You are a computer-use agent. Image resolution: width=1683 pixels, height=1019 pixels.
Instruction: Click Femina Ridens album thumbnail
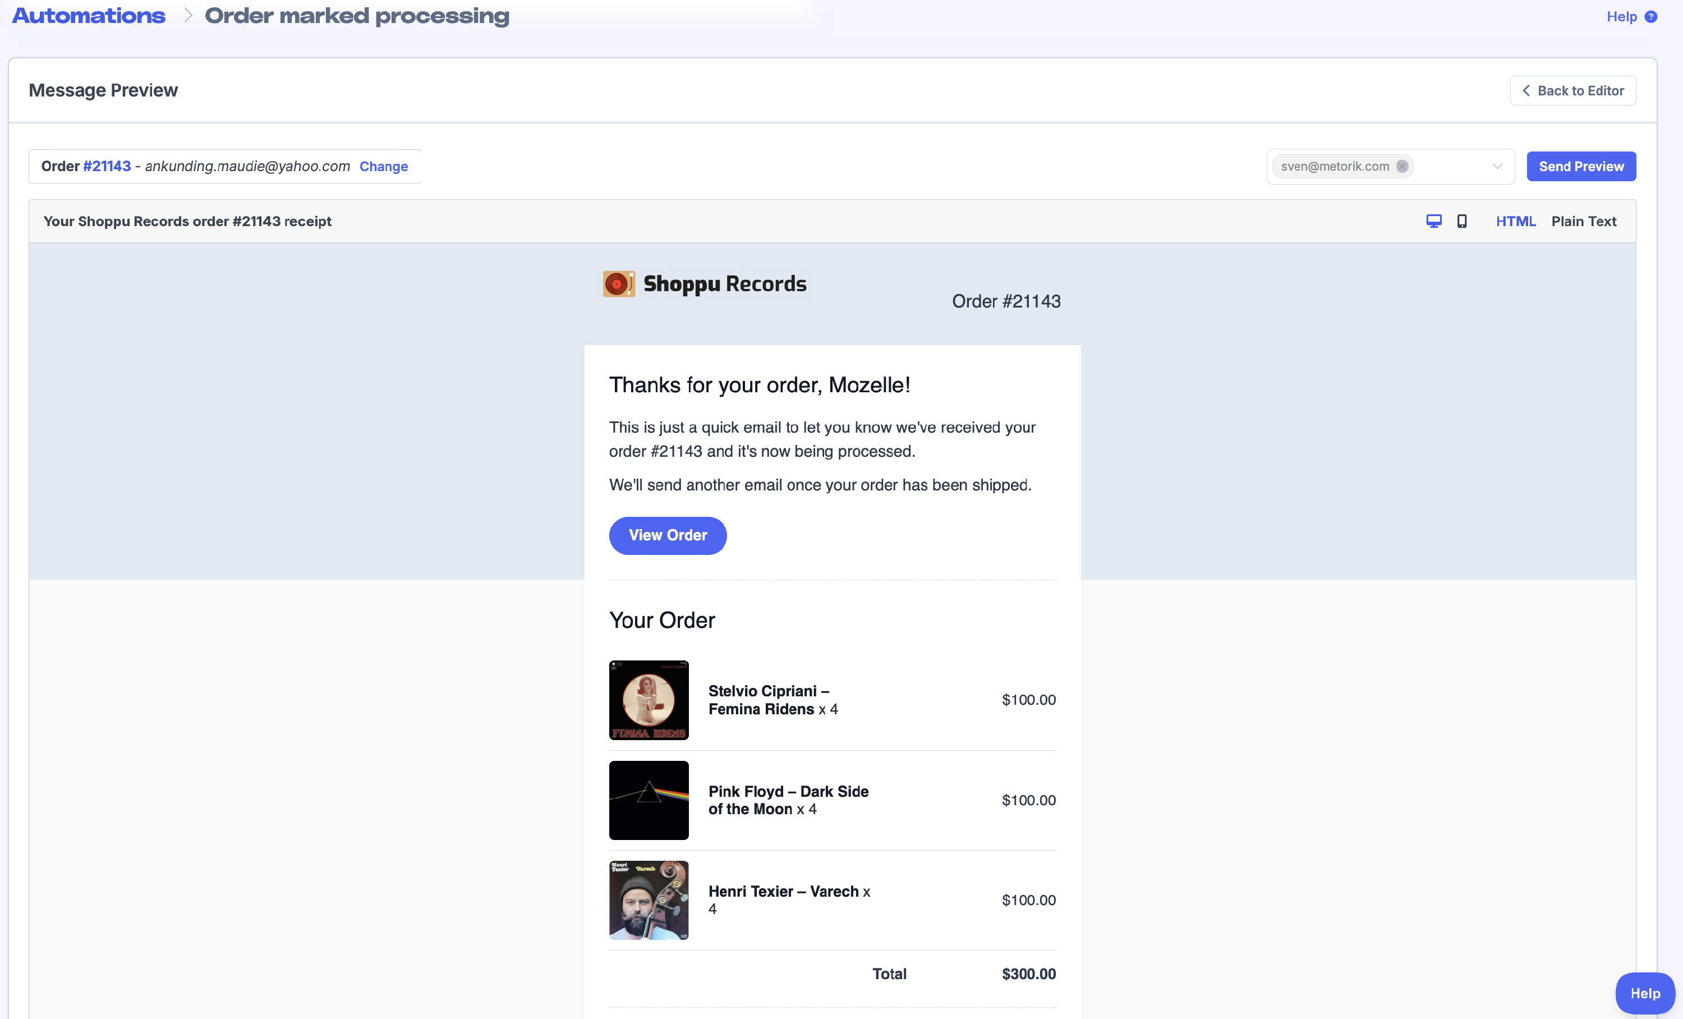[x=648, y=700]
